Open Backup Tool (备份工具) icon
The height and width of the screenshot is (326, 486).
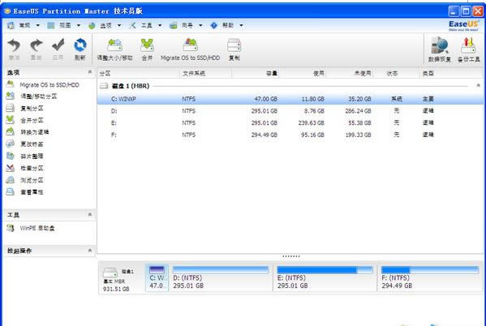click(469, 49)
